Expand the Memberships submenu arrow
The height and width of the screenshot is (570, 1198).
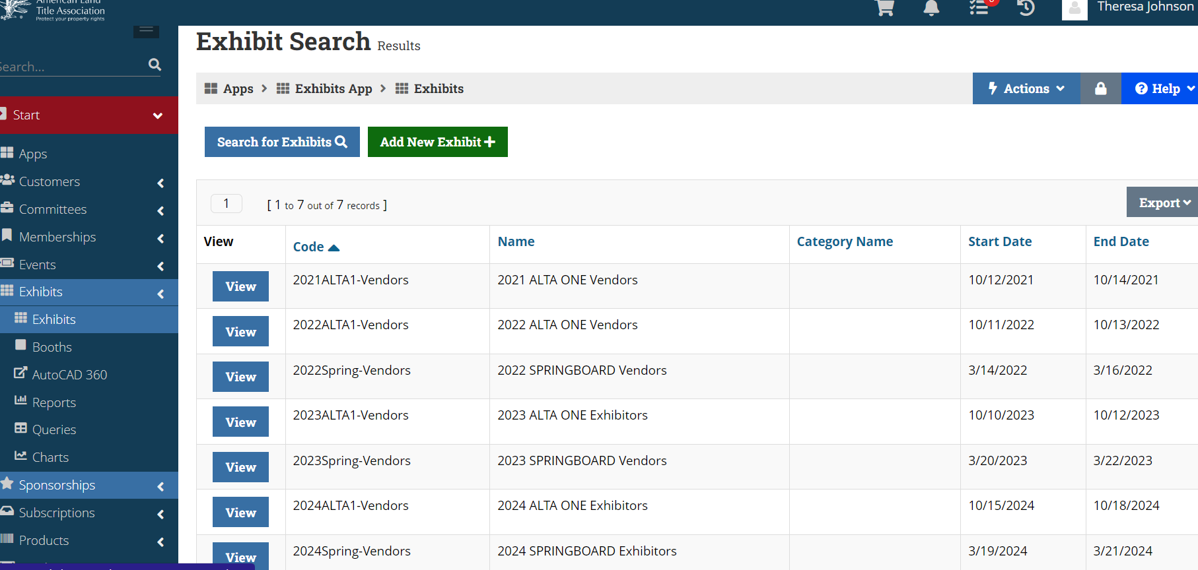tap(160, 238)
